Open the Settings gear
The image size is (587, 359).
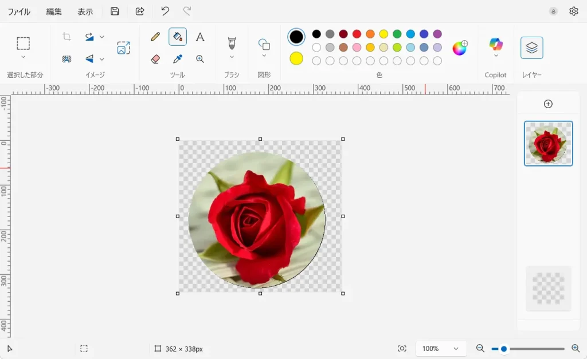pos(573,11)
